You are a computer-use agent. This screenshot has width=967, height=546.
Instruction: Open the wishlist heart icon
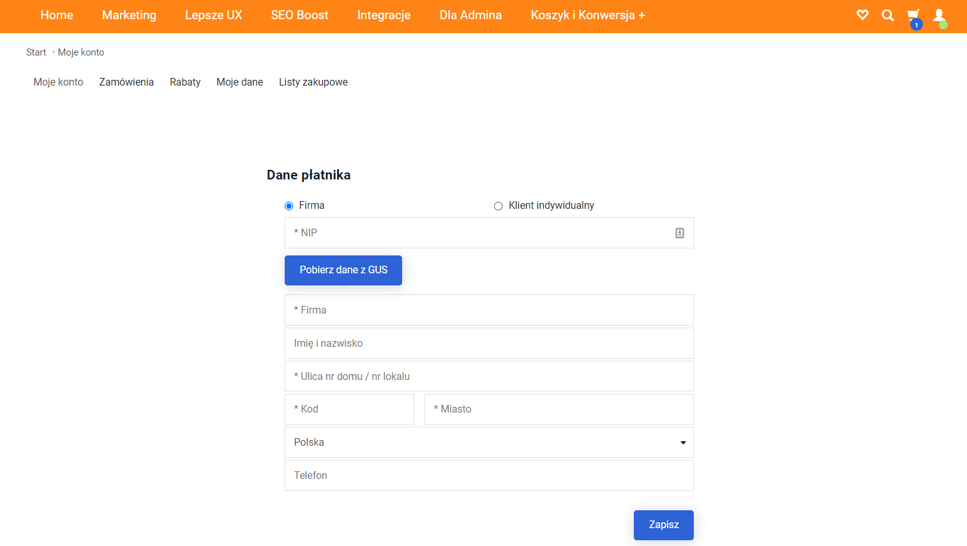coord(862,15)
